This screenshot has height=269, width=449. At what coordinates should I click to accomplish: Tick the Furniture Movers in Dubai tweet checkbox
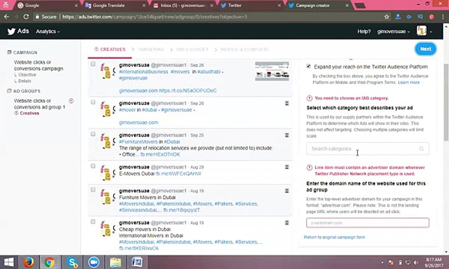point(93,190)
